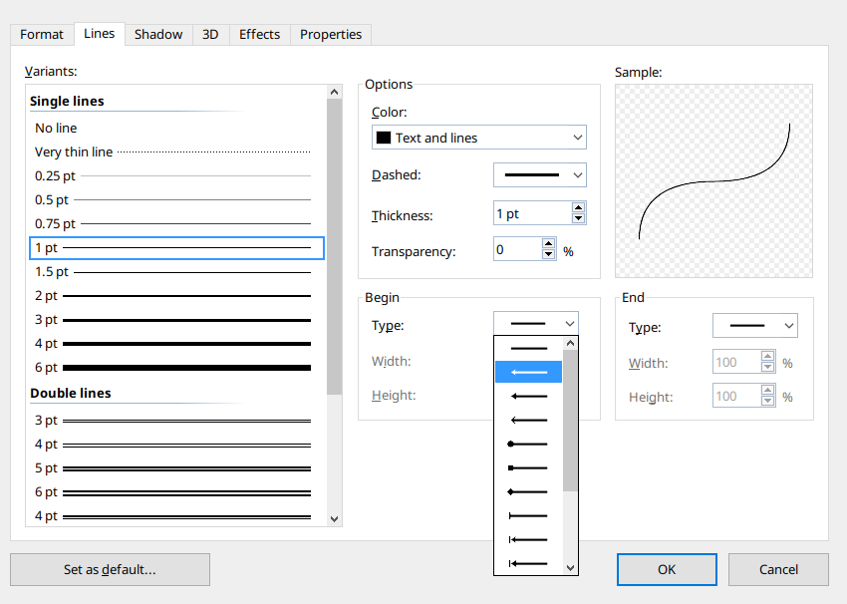Open the End Type dropdown

(754, 326)
